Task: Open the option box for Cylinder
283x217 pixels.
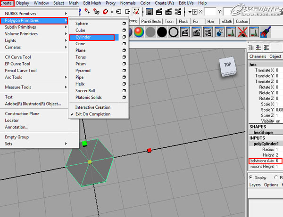Action: click(124, 37)
